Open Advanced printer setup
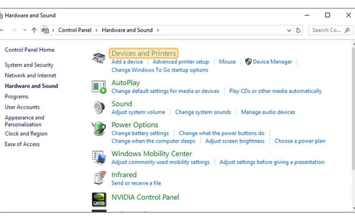The width and height of the screenshot is (355, 222). [x=181, y=62]
